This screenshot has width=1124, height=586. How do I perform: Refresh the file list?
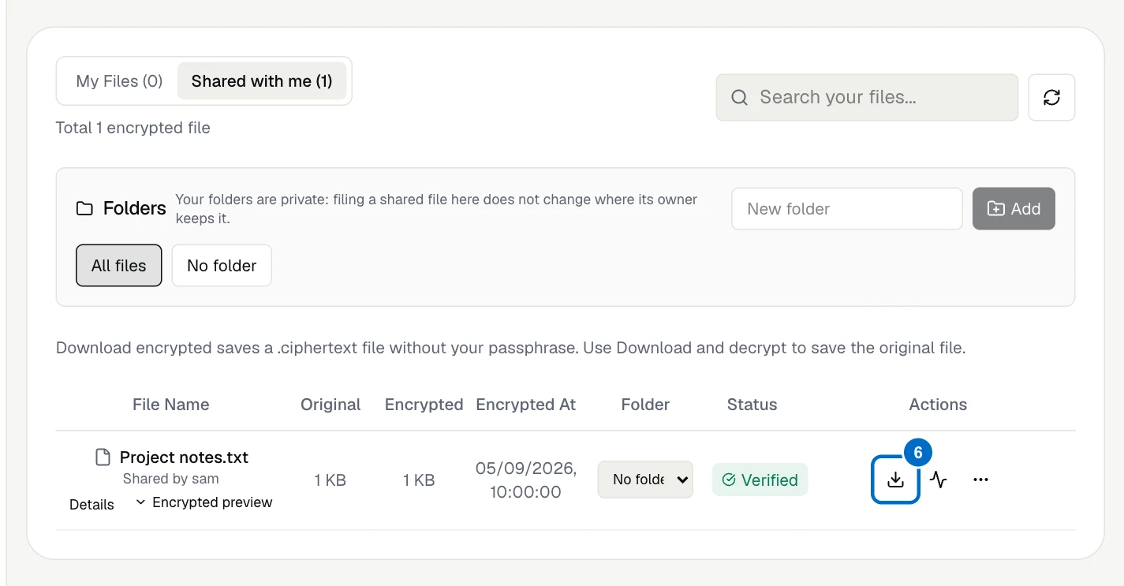pos(1051,98)
